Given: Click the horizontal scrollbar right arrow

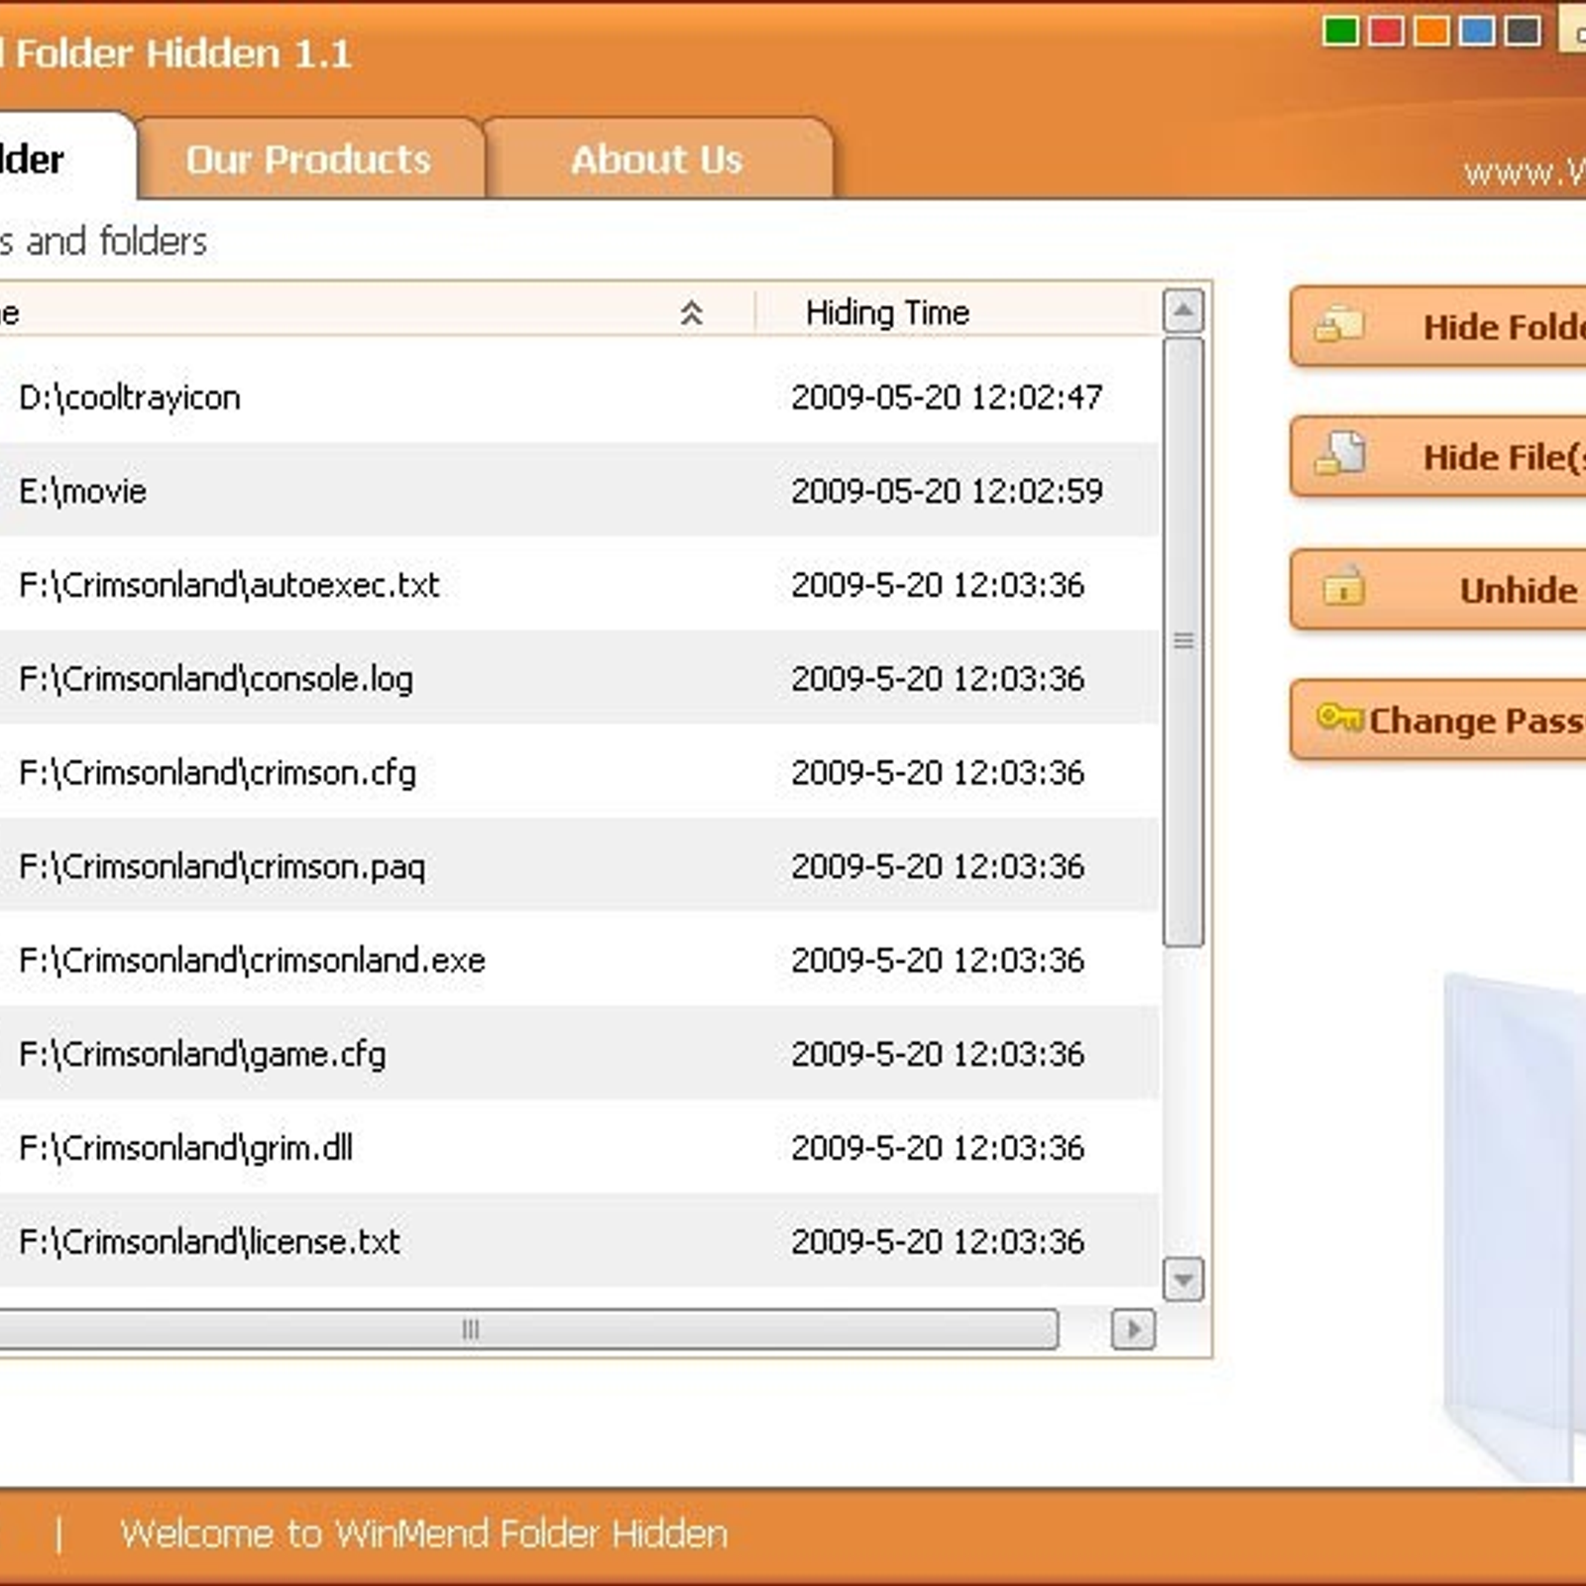Looking at the screenshot, I should pyautogui.click(x=1133, y=1329).
